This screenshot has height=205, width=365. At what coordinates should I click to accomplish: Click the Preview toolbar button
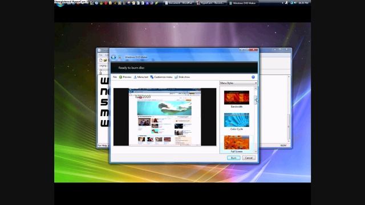coord(125,77)
